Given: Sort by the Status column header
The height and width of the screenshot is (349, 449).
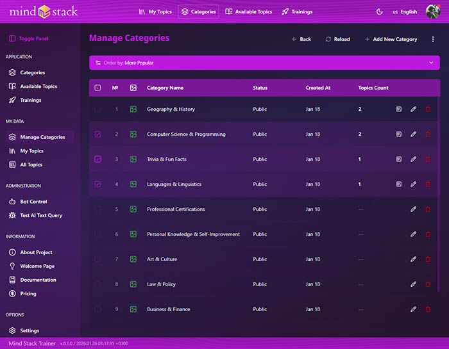Looking at the screenshot, I should 260,88.
